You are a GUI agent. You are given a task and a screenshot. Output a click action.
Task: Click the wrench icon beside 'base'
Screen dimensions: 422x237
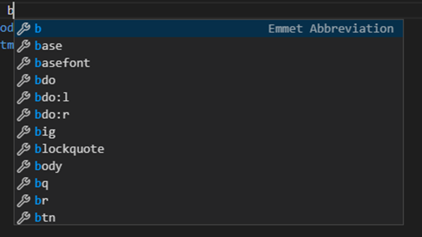click(x=24, y=46)
